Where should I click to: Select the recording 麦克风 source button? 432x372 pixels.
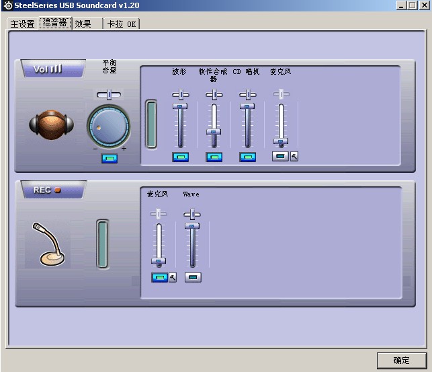(x=159, y=277)
